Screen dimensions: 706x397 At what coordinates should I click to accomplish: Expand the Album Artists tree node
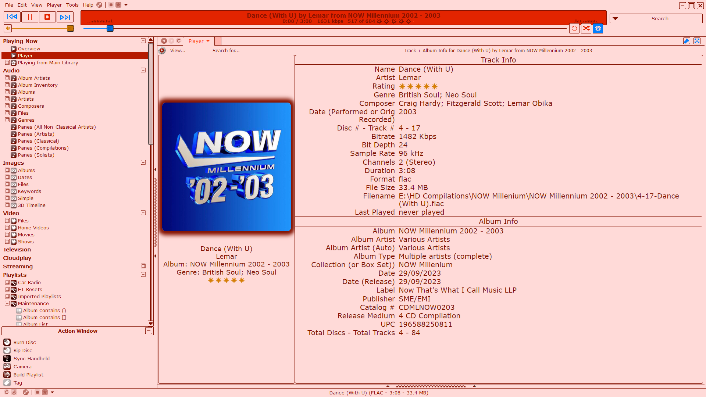(x=7, y=78)
